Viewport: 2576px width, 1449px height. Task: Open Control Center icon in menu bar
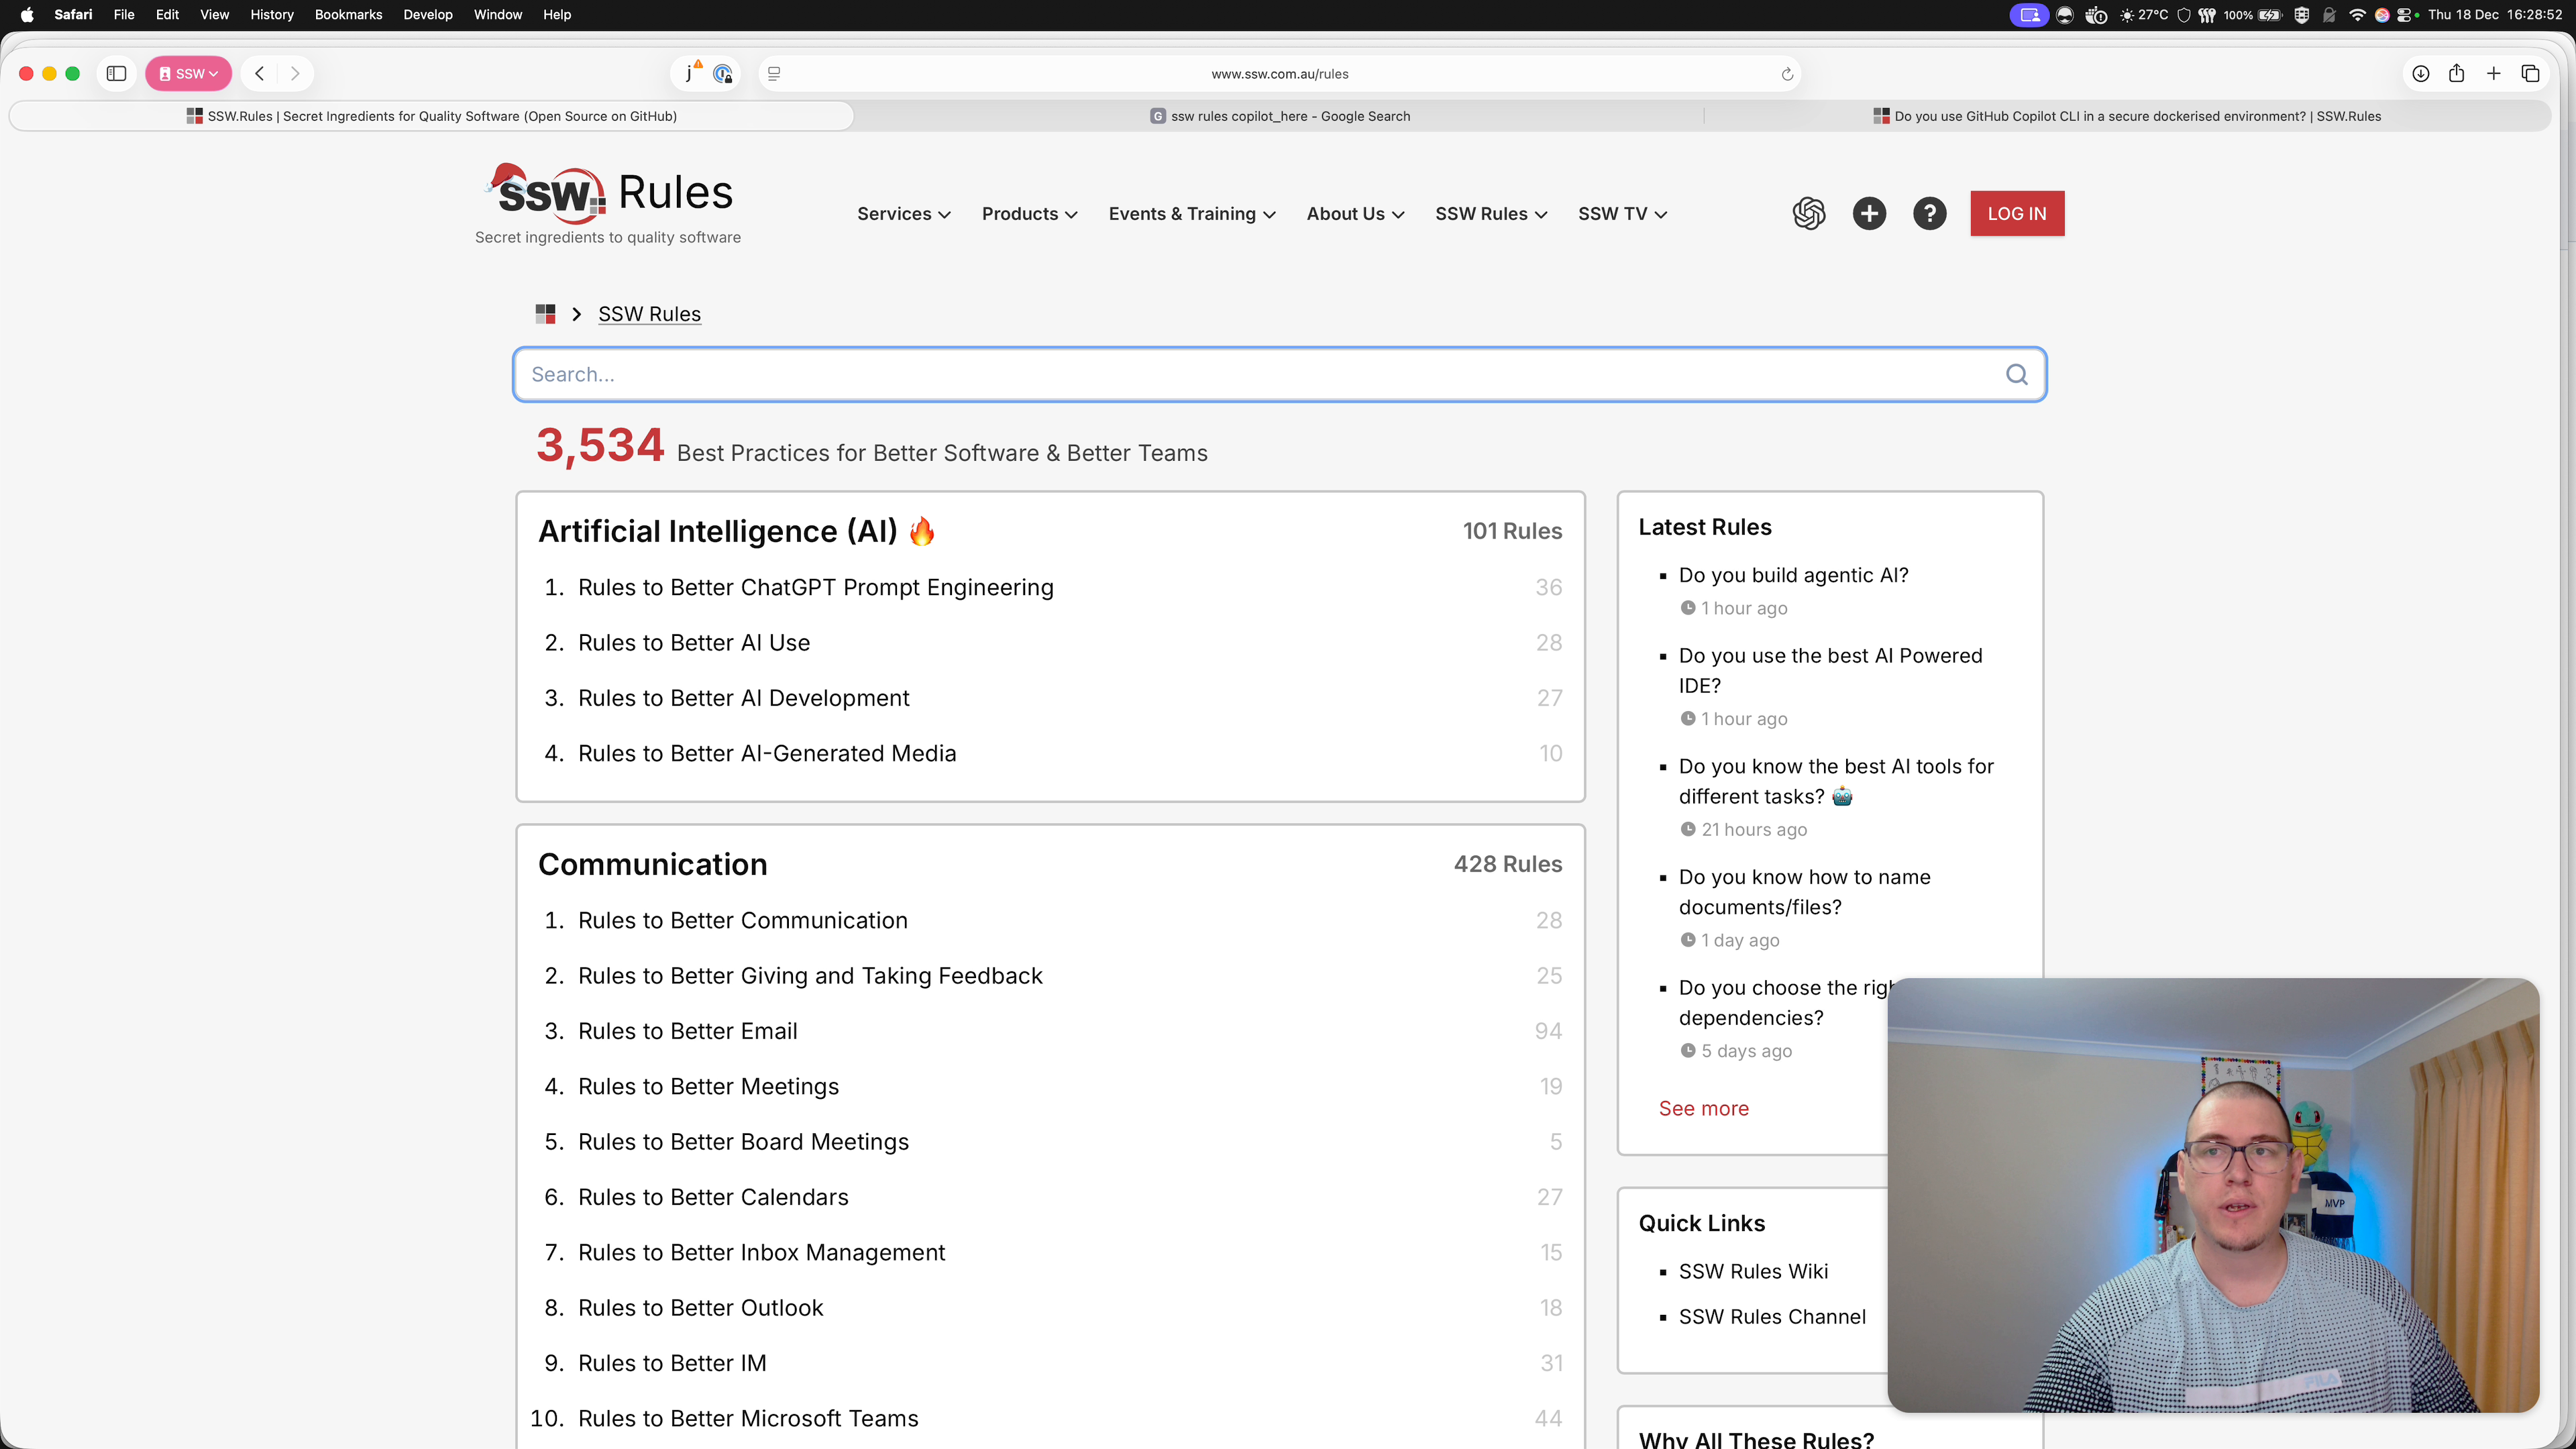click(x=2405, y=15)
